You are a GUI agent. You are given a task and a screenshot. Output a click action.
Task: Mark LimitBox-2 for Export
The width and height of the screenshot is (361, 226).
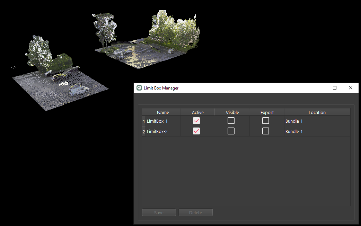(266, 131)
